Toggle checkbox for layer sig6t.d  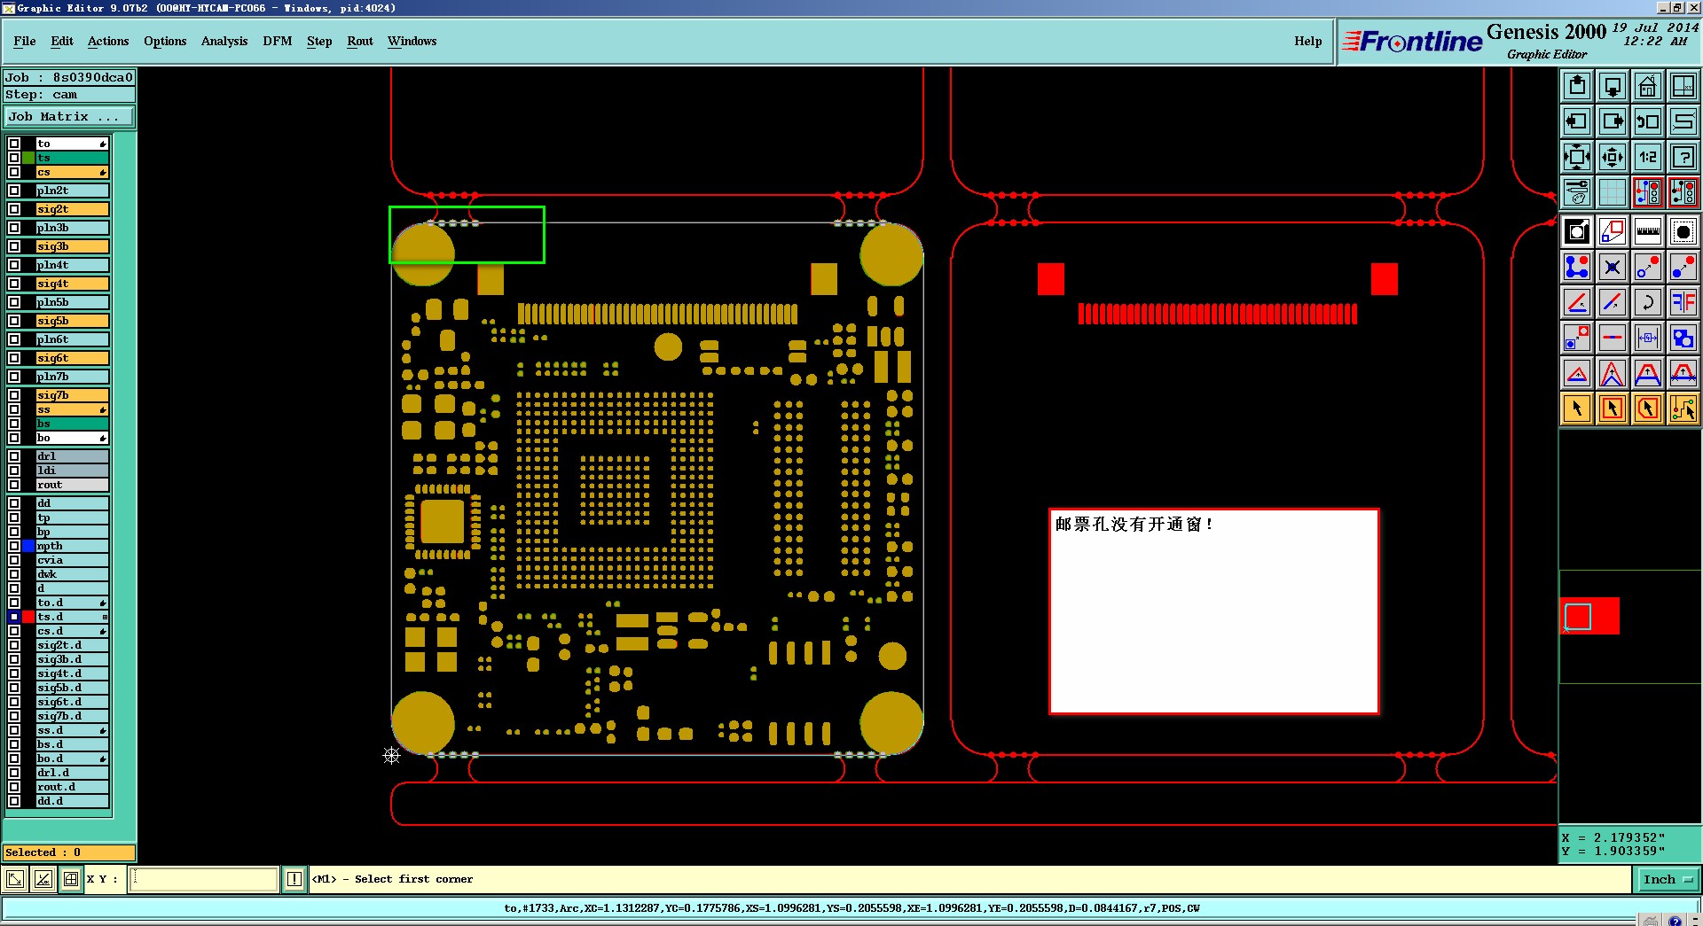(14, 702)
